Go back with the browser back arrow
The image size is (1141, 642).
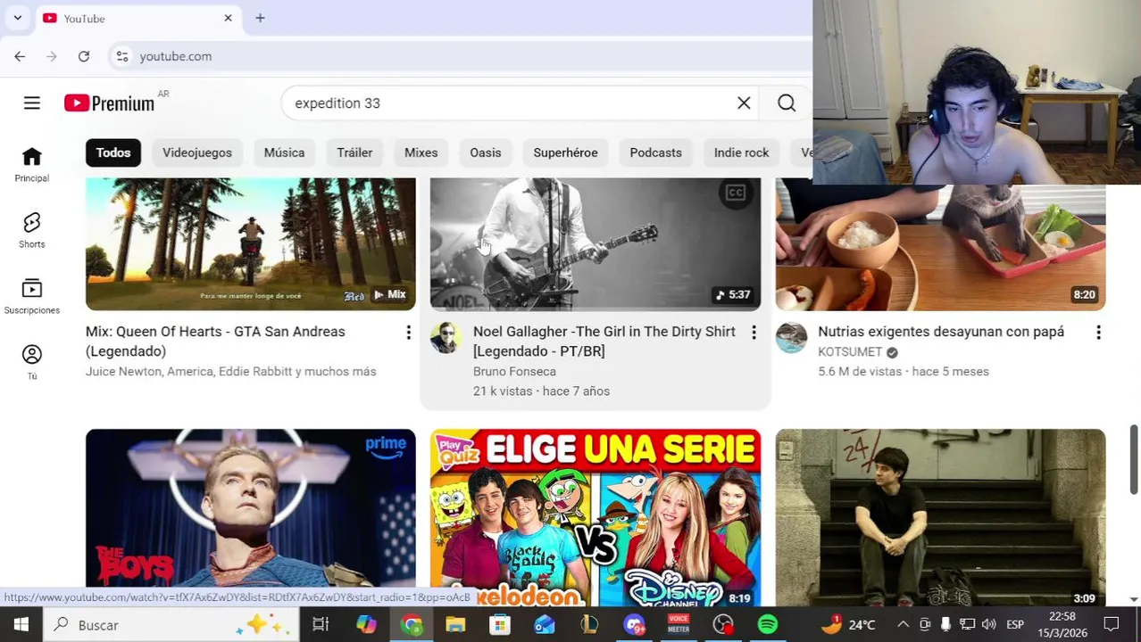click(20, 56)
